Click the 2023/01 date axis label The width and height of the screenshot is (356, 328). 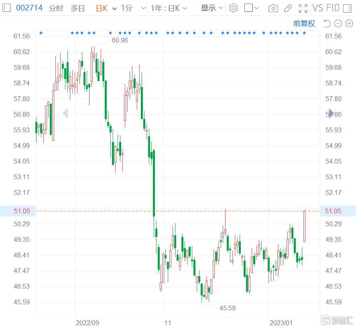coord(281,323)
